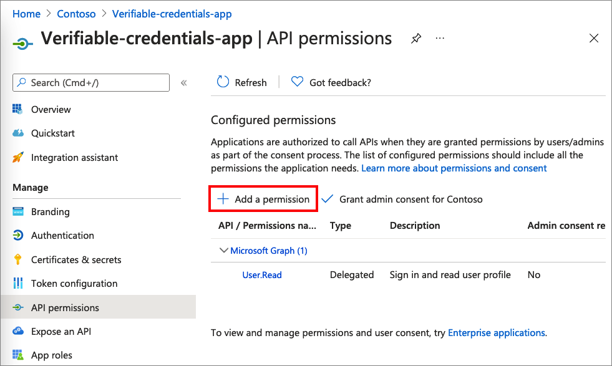Open Branding settings
This screenshot has height=366, width=612.
pos(50,211)
